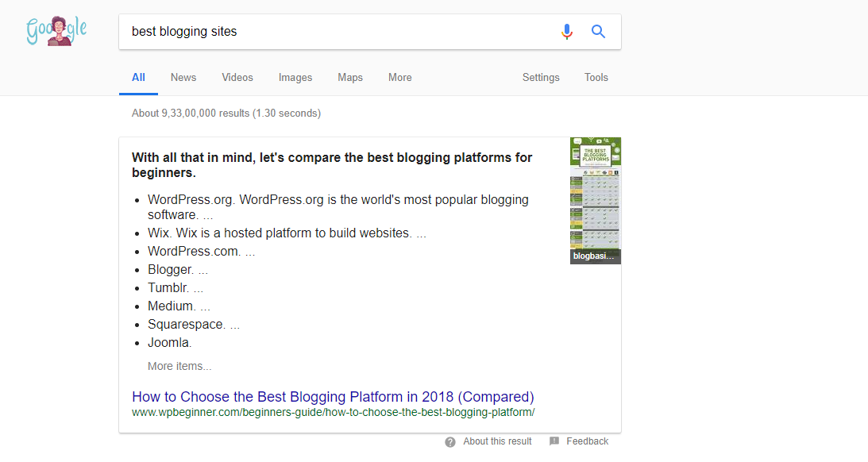Click the blue magnifier search icon
This screenshot has height=462, width=868.
coord(598,32)
